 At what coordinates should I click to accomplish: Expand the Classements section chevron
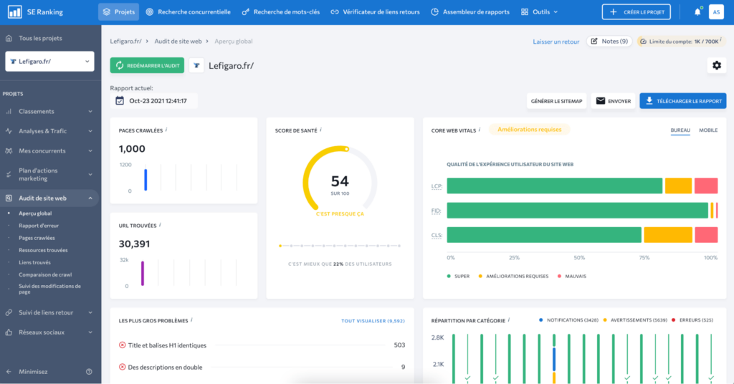tap(90, 111)
